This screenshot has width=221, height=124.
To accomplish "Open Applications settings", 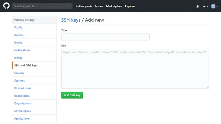I will click(x=34, y=118).
